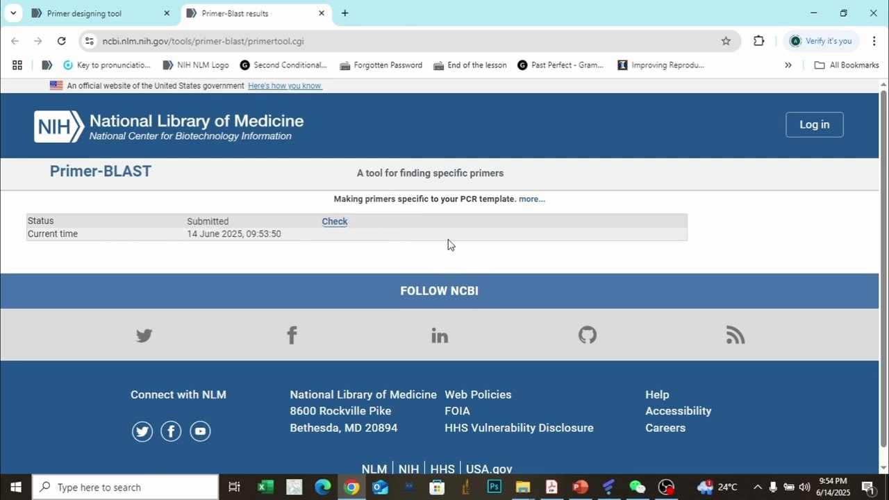This screenshot has width=889, height=500.
Task: Click the address bar URL field
Action: [410, 41]
